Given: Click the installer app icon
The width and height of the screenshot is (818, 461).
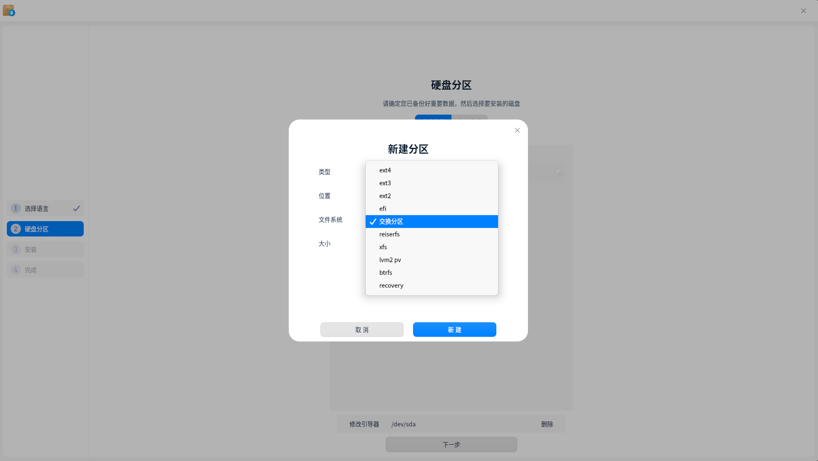Looking at the screenshot, I should pos(9,10).
